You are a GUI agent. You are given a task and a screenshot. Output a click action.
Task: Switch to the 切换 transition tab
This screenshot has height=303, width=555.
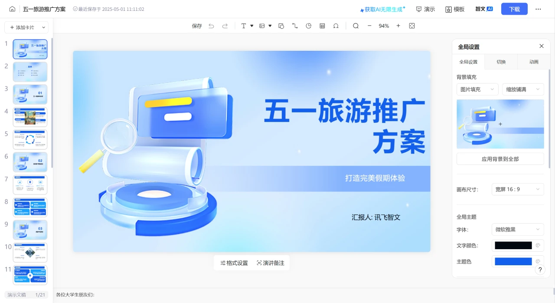[x=501, y=62]
